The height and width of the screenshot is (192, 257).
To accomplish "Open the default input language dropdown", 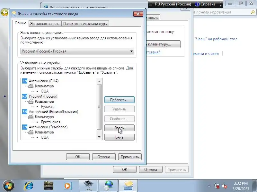I will coord(77,51).
